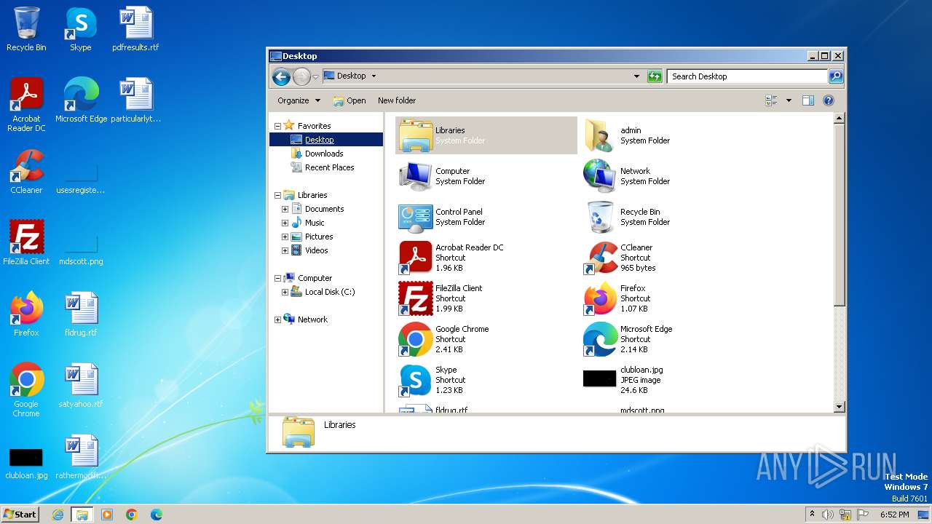Open Chrome from the taskbar
Screen dimensions: 932x524
pyautogui.click(x=132, y=515)
